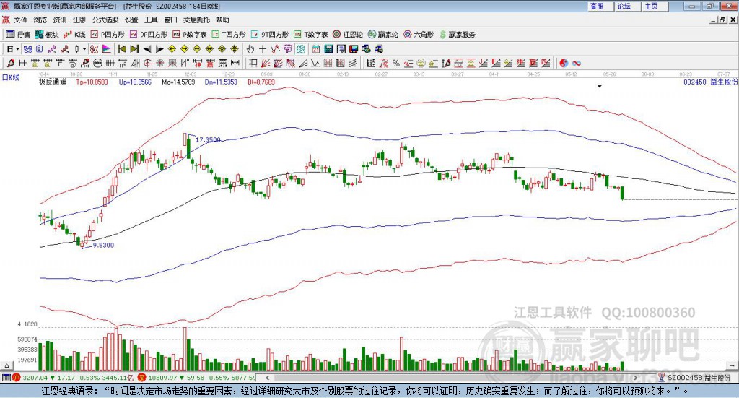Click the black right arrow icon
The height and width of the screenshot is (398, 739).
(159, 49)
